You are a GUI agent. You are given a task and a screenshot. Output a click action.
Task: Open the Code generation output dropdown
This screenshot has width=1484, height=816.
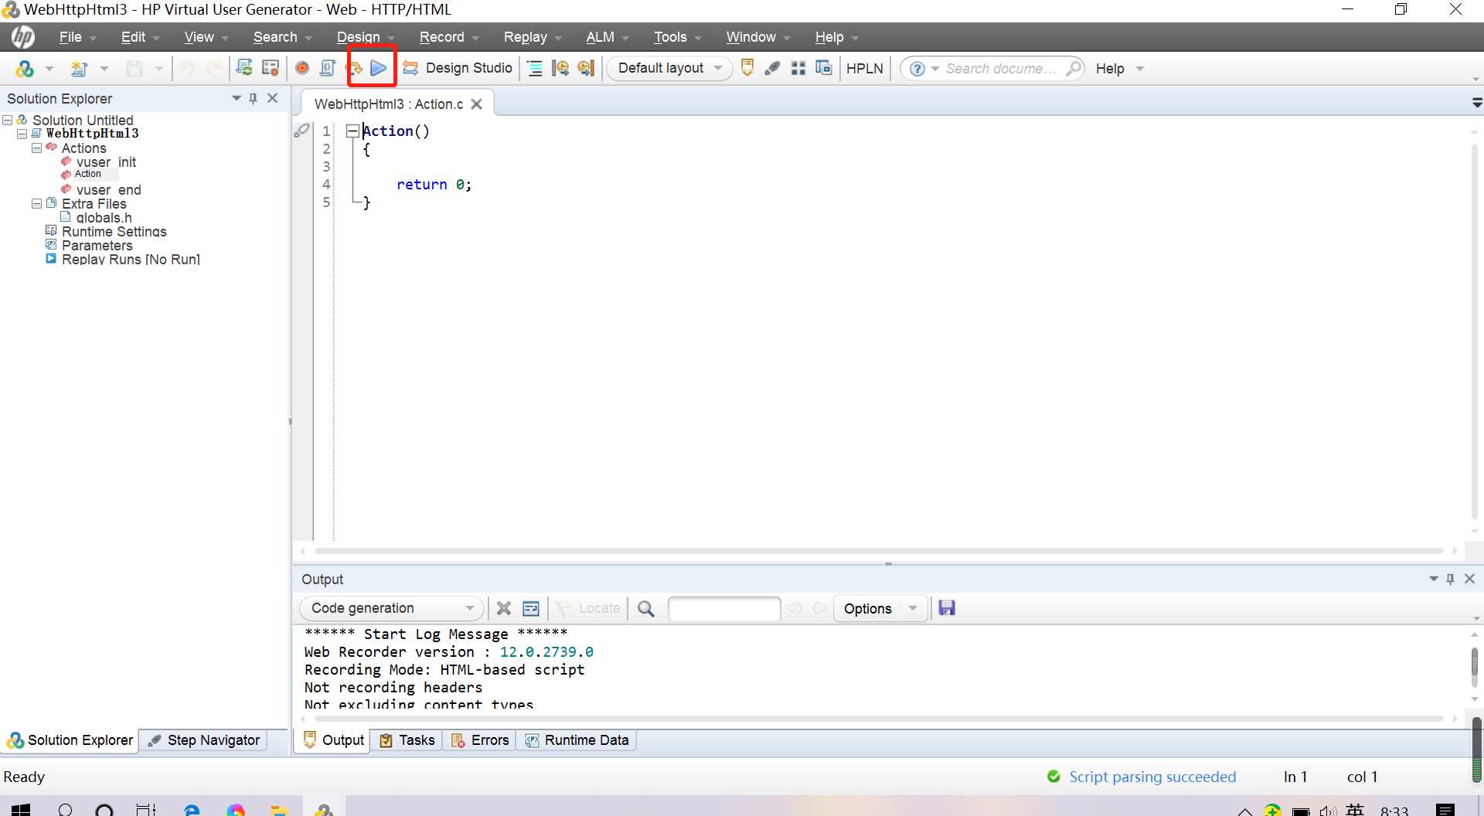391,608
